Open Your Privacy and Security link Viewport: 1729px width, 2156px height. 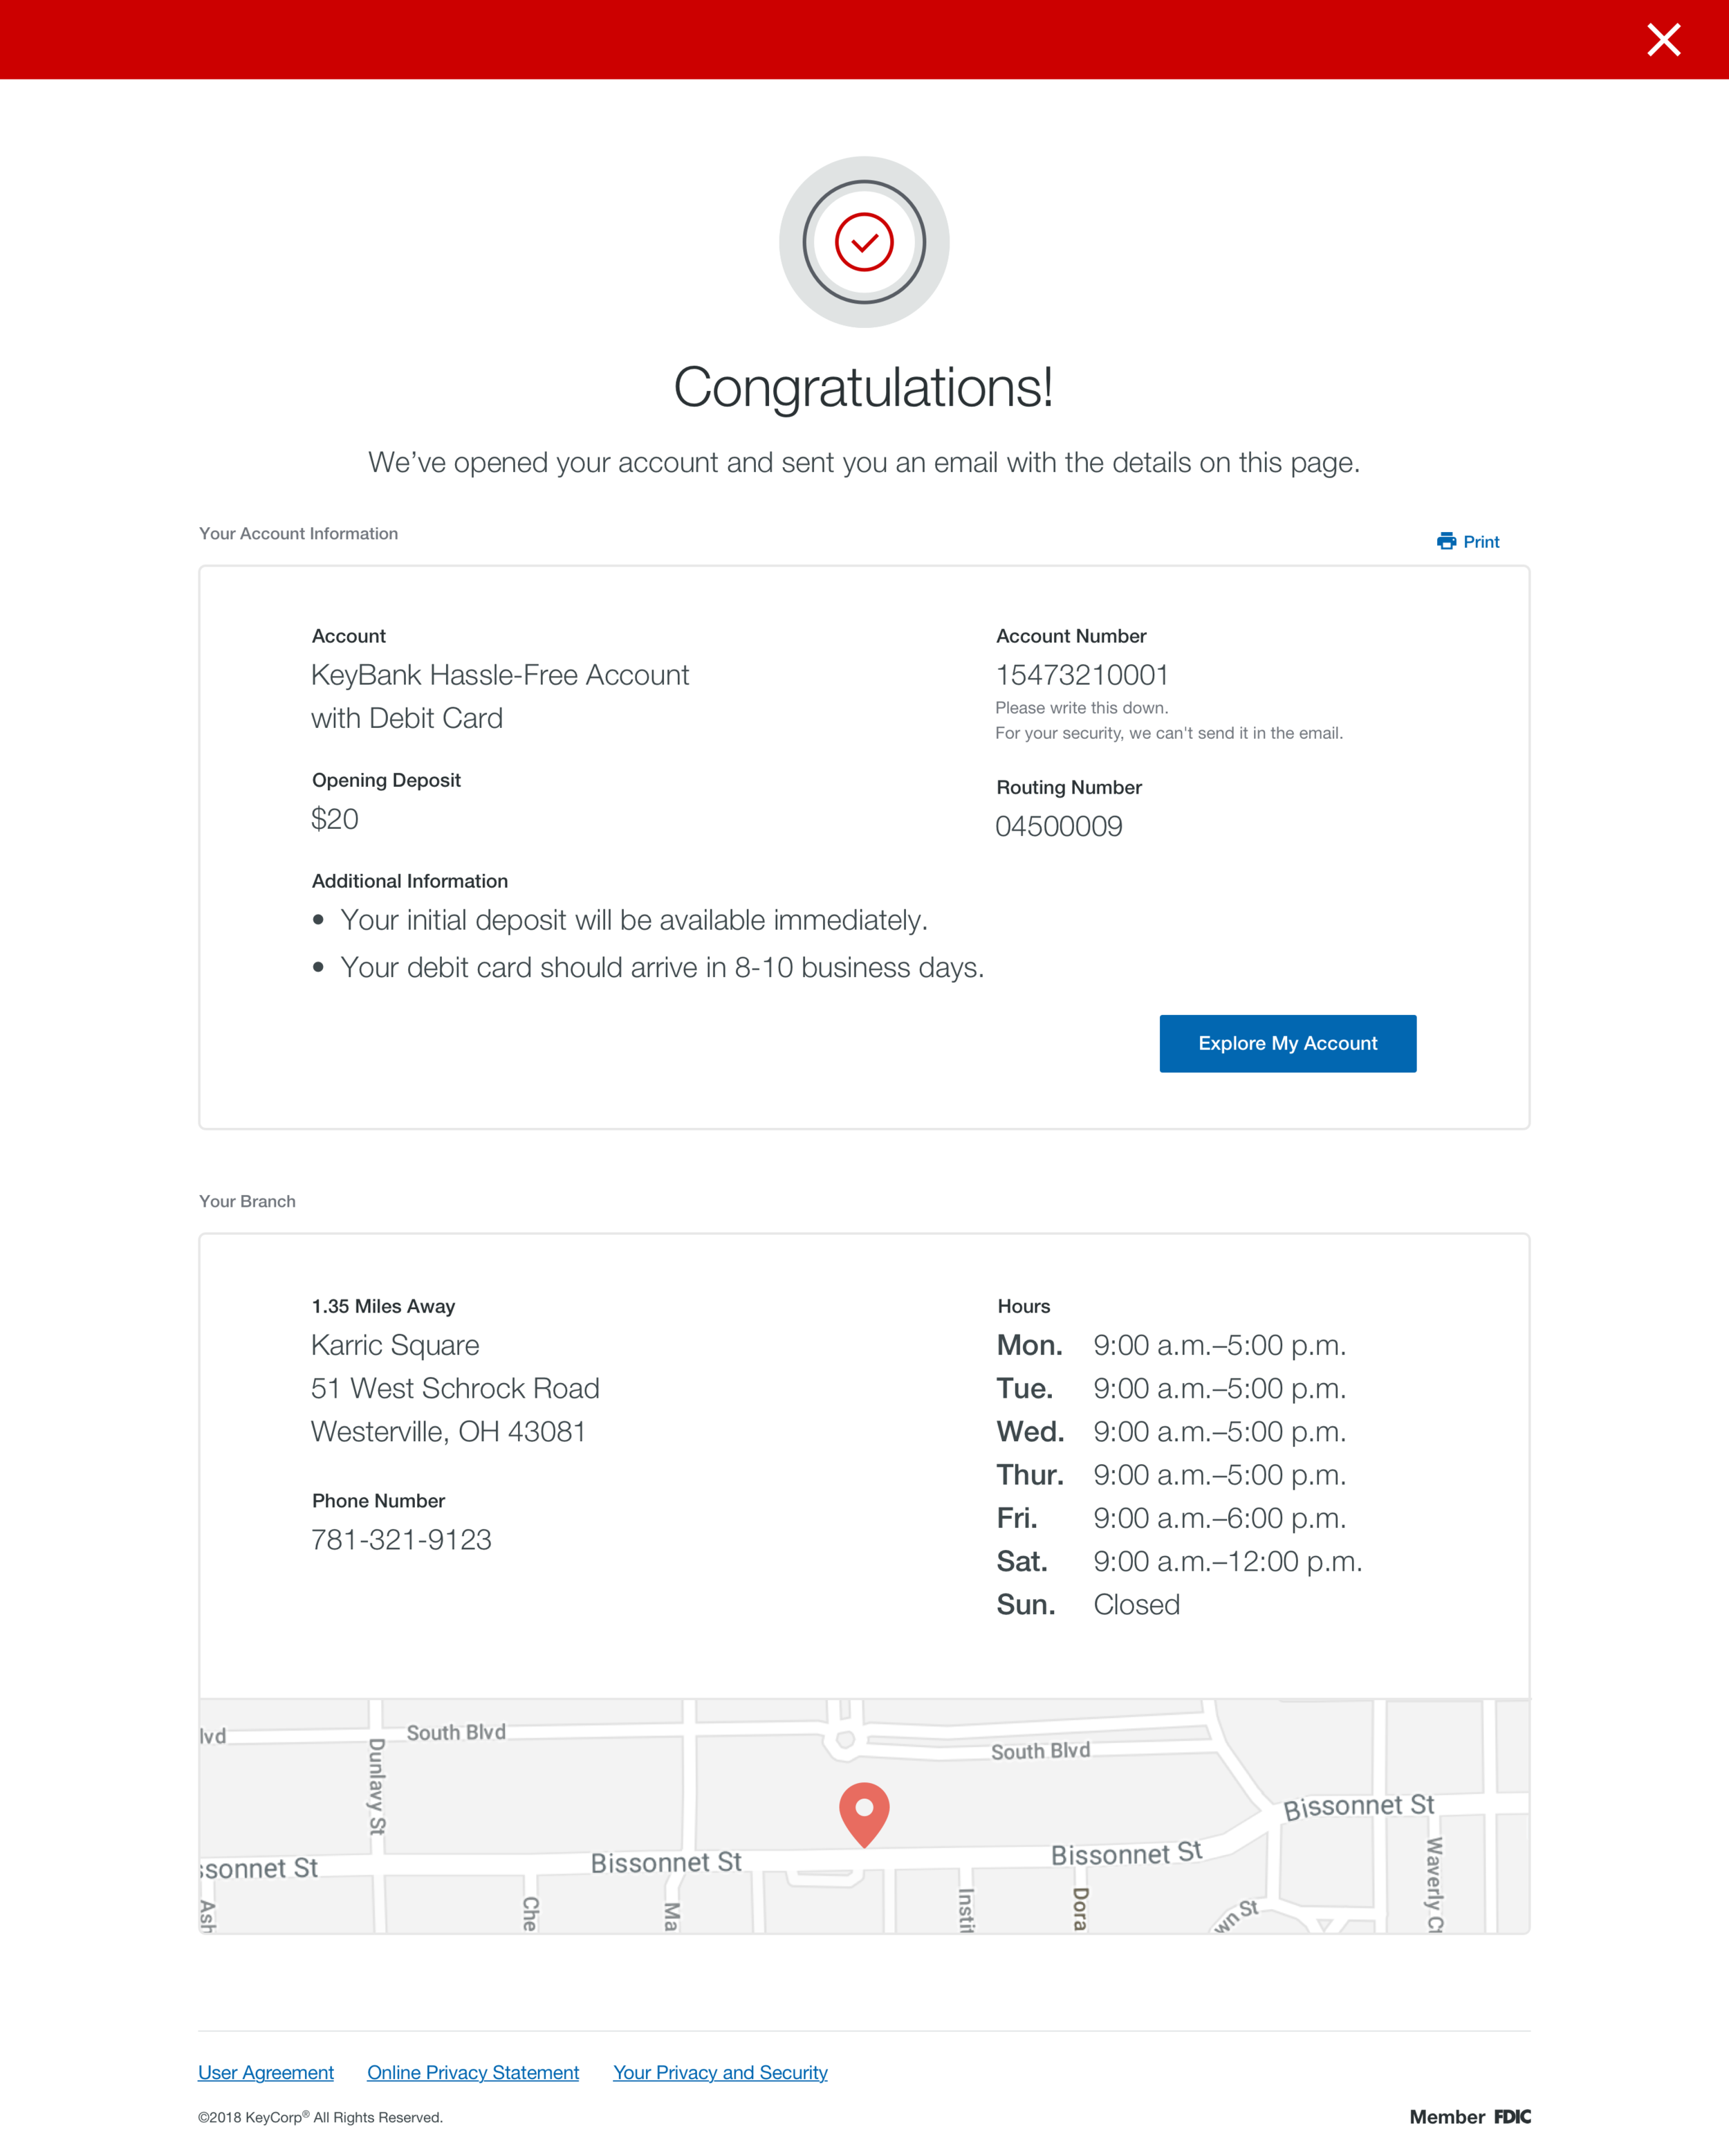pos(719,2072)
